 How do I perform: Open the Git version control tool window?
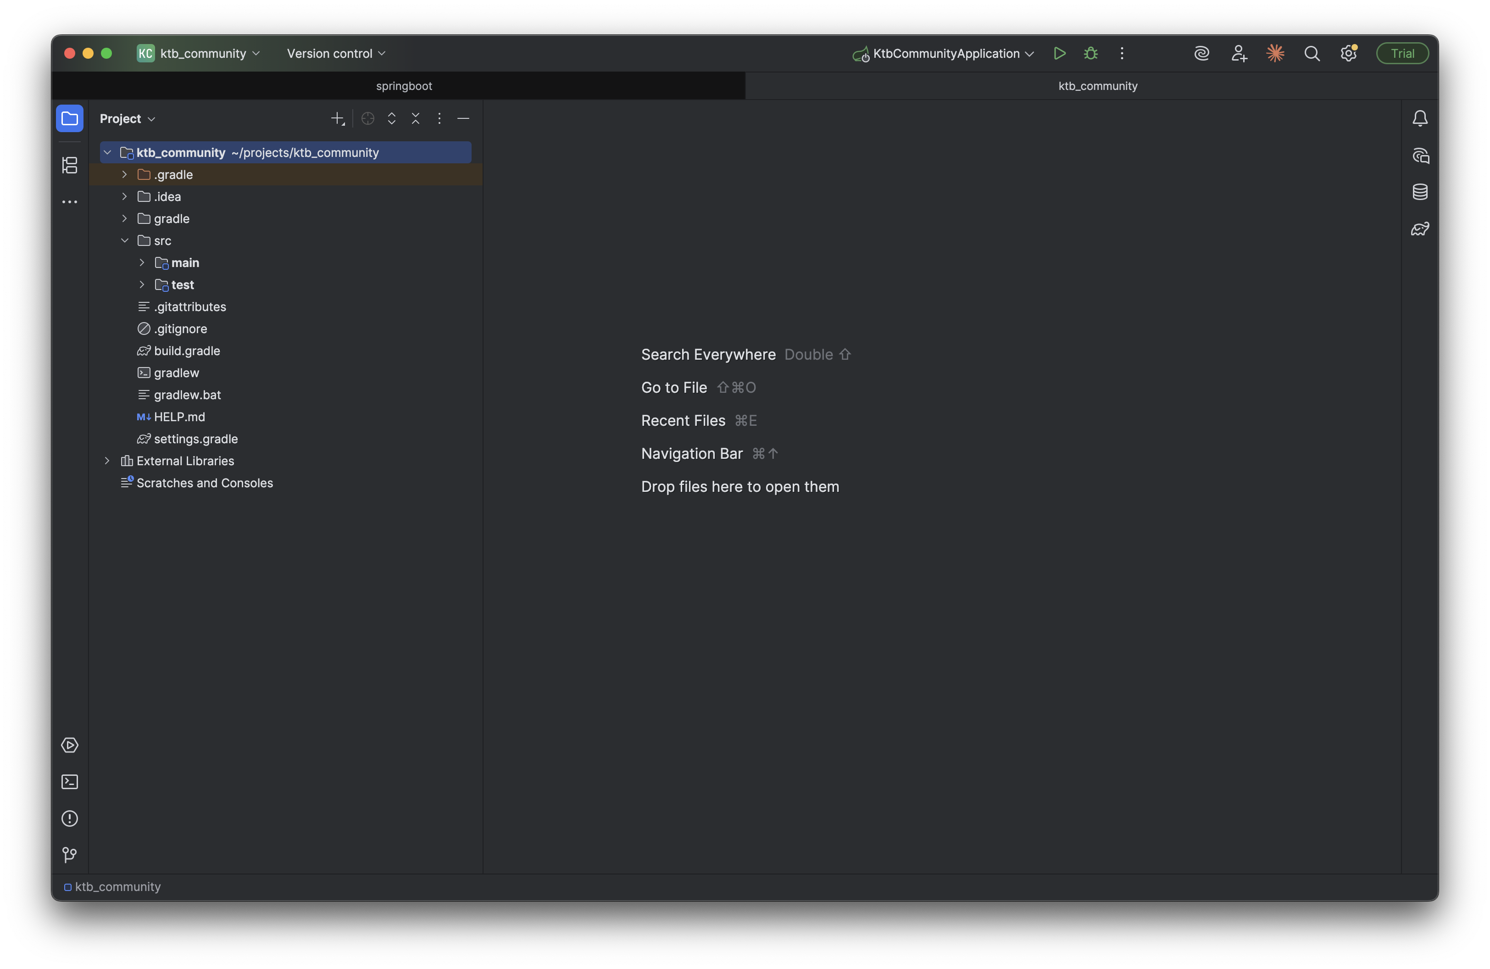click(69, 855)
